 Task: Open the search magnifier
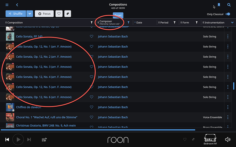[x=229, y=5]
